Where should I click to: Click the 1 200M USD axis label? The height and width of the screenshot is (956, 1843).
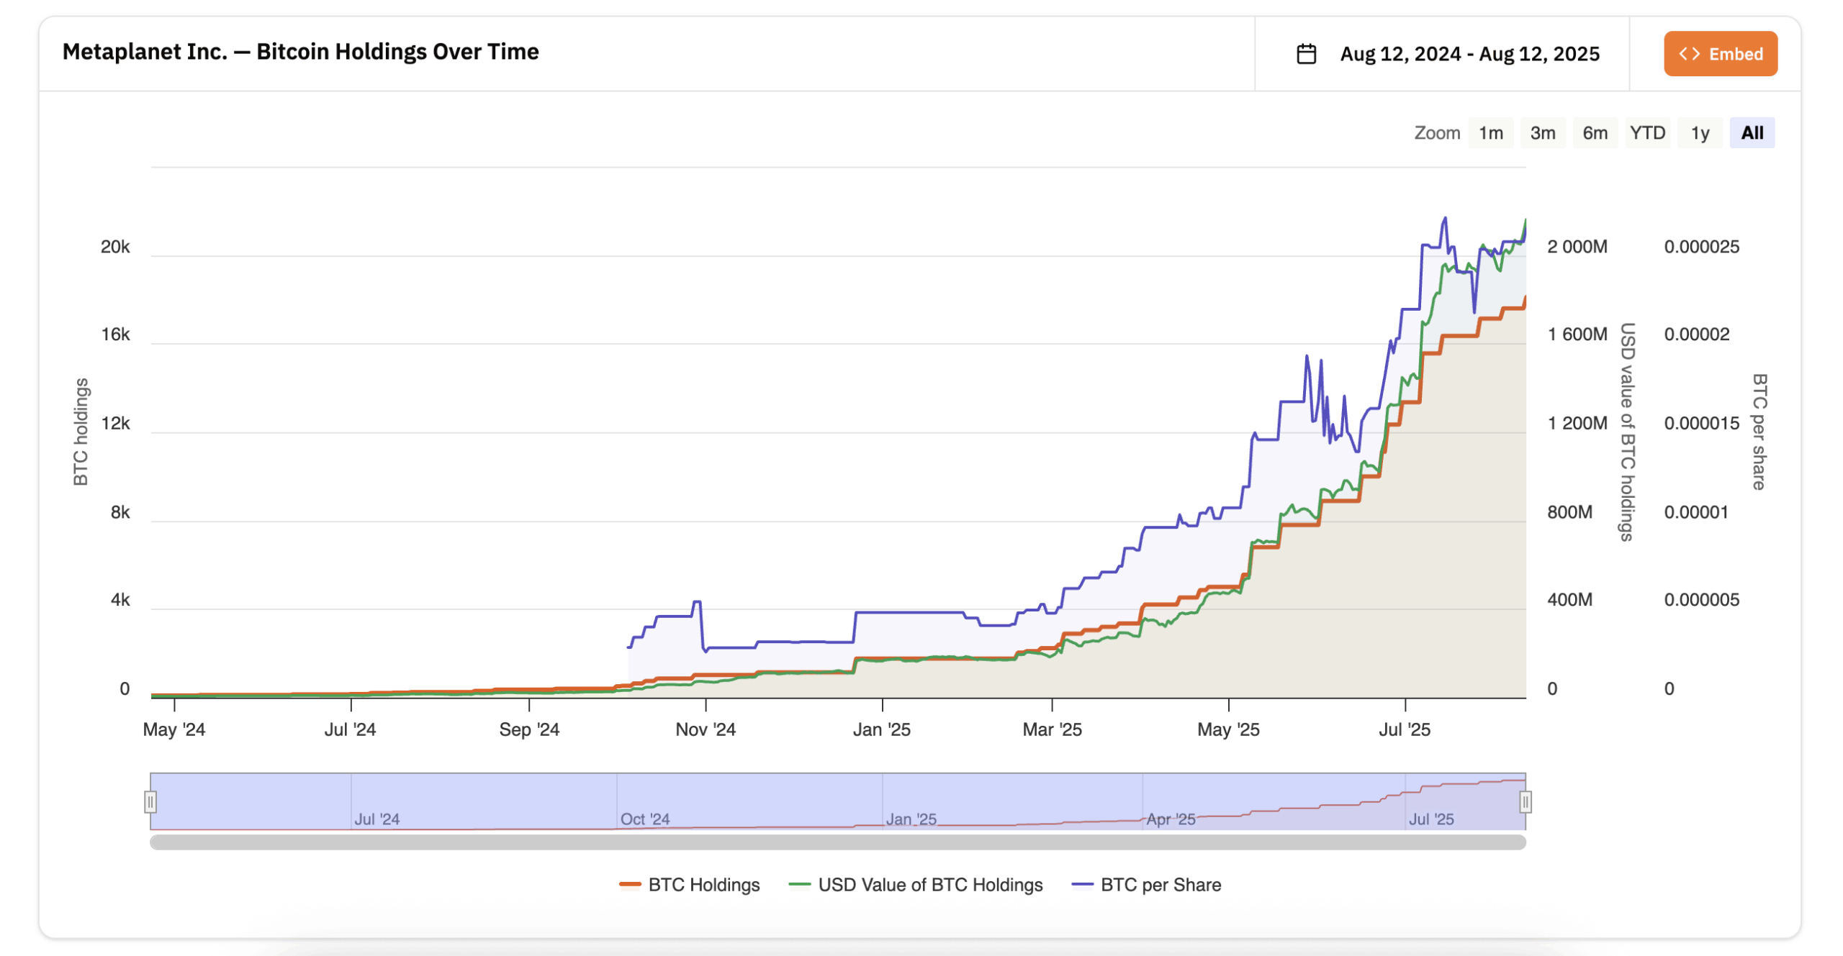pyautogui.click(x=1577, y=423)
